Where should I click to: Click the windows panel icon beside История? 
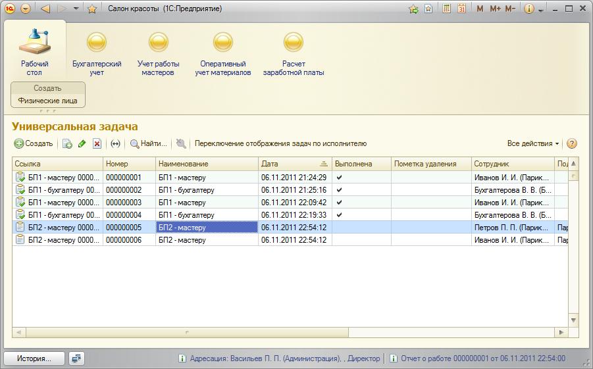[77, 358]
